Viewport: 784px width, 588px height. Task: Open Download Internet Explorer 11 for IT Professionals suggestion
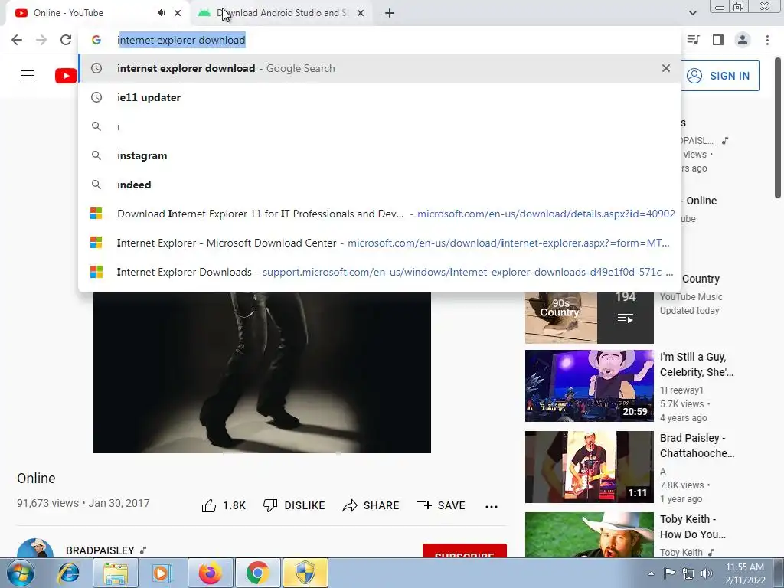point(380,214)
